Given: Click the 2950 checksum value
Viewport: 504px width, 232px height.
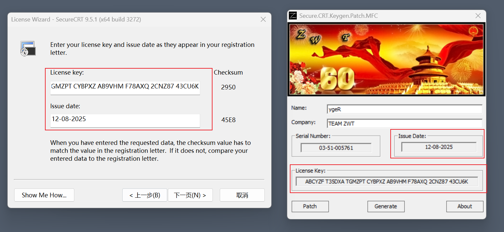Looking at the screenshot, I should point(228,87).
